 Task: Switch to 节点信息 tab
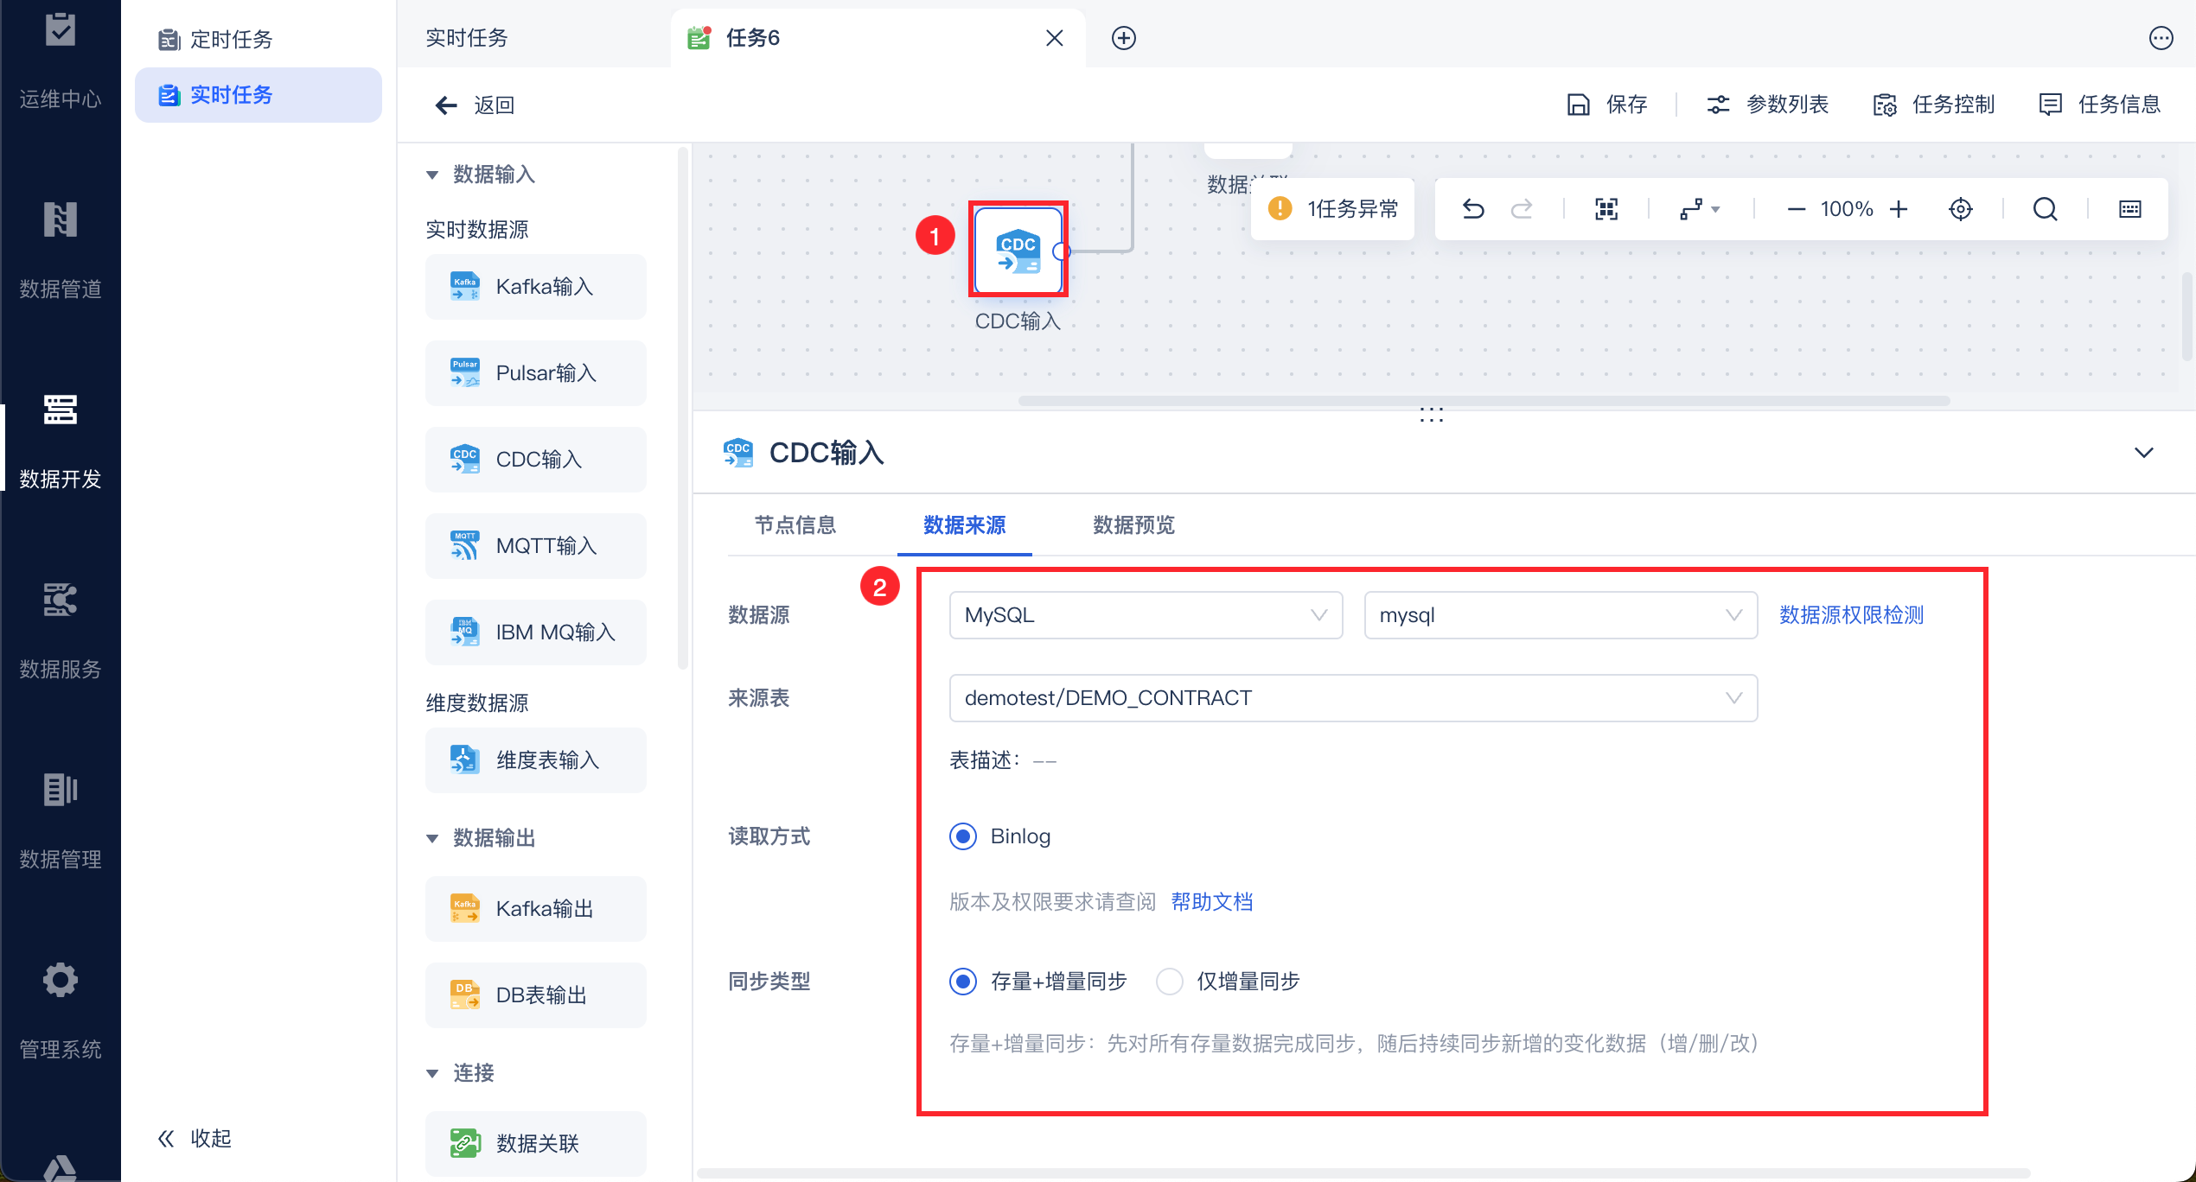795,525
